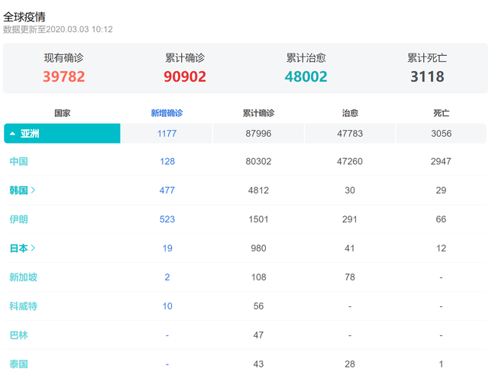Click 韩国 deaths value 29
The width and height of the screenshot is (489, 369).
coord(441,190)
